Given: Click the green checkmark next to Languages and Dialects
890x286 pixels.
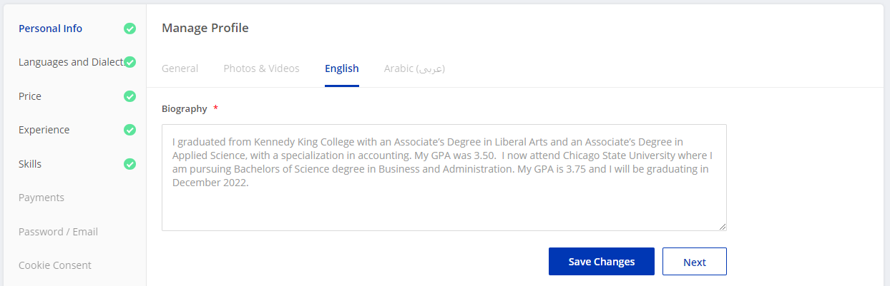Looking at the screenshot, I should (x=129, y=62).
